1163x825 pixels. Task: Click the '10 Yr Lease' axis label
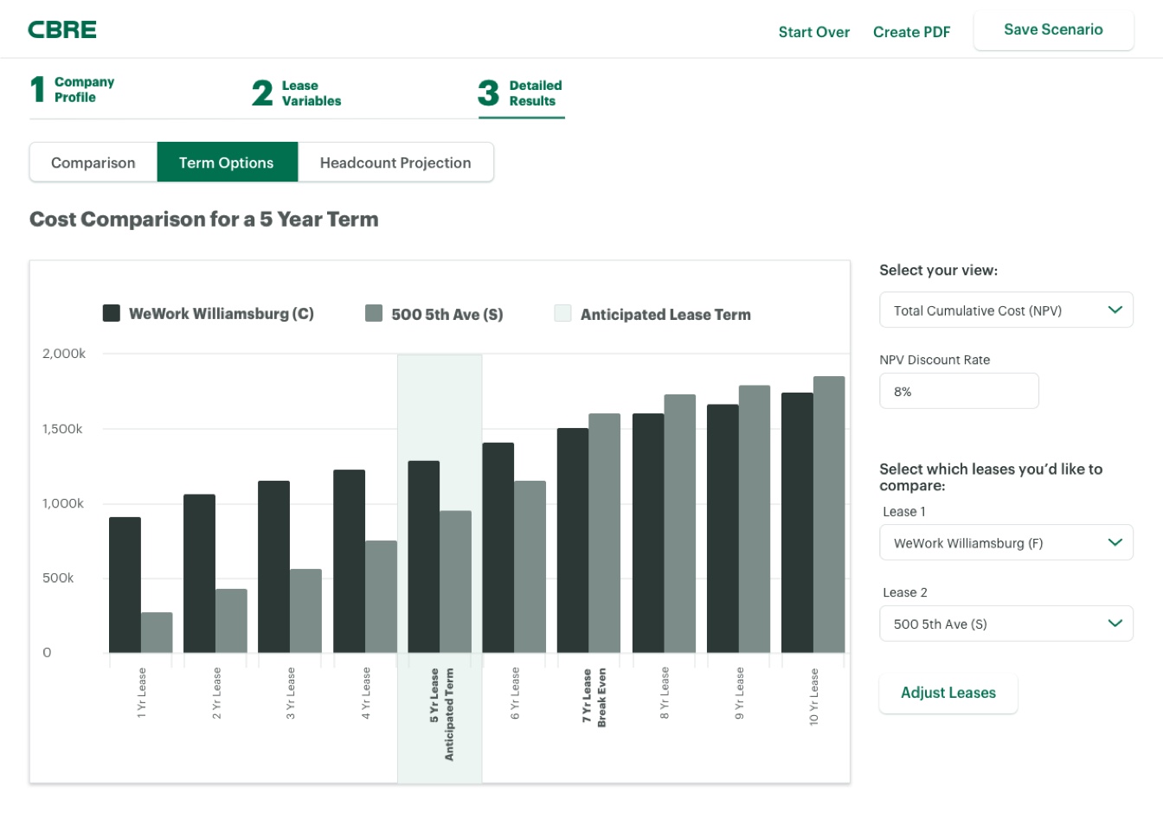click(813, 696)
